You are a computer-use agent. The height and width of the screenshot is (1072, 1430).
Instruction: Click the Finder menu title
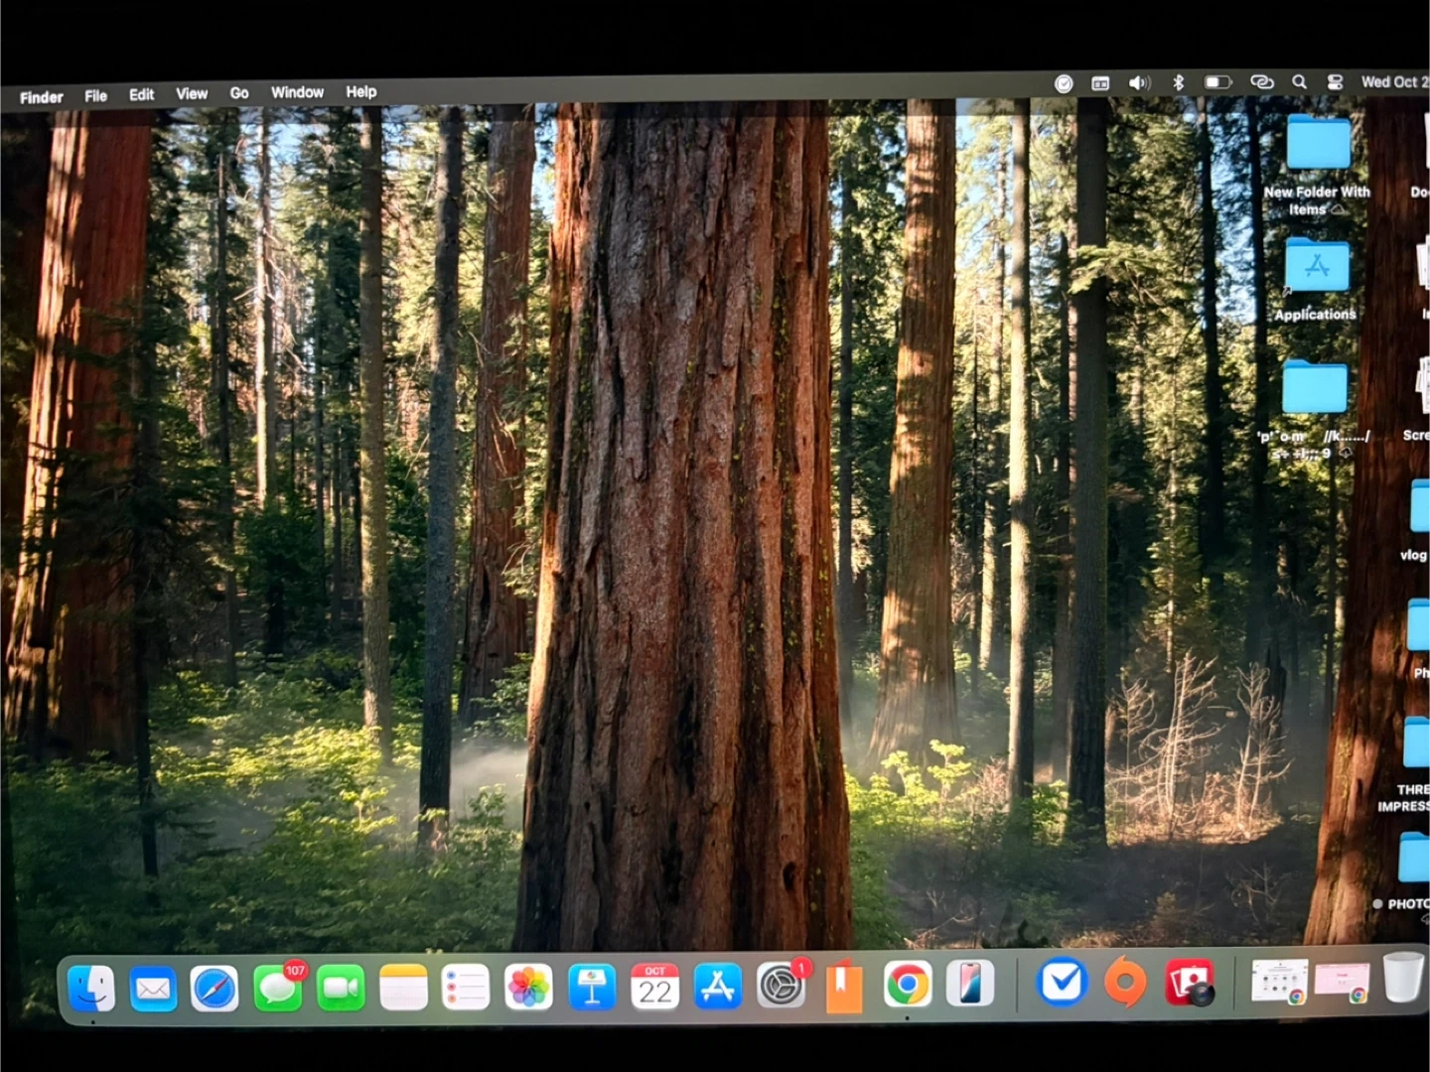click(x=41, y=97)
